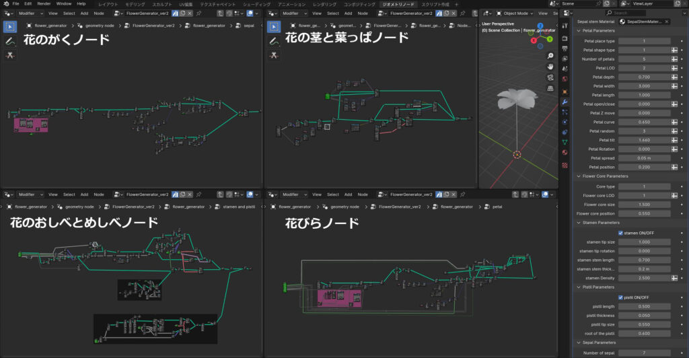Open the Physics properties tab

point(565,122)
